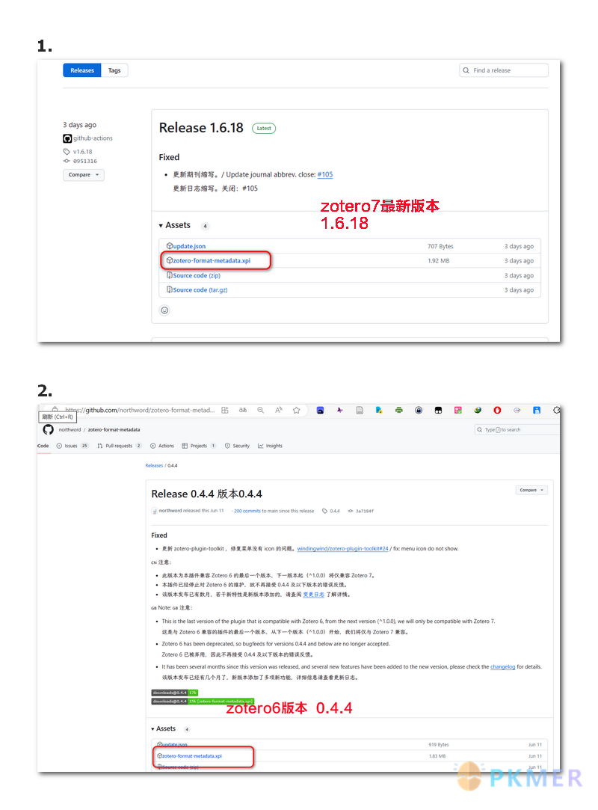Open the Compare dropdown on Release 0.4.4

[531, 490]
